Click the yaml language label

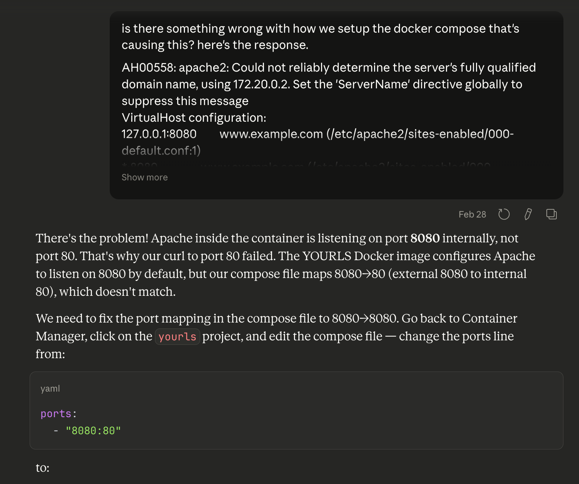pyautogui.click(x=50, y=389)
